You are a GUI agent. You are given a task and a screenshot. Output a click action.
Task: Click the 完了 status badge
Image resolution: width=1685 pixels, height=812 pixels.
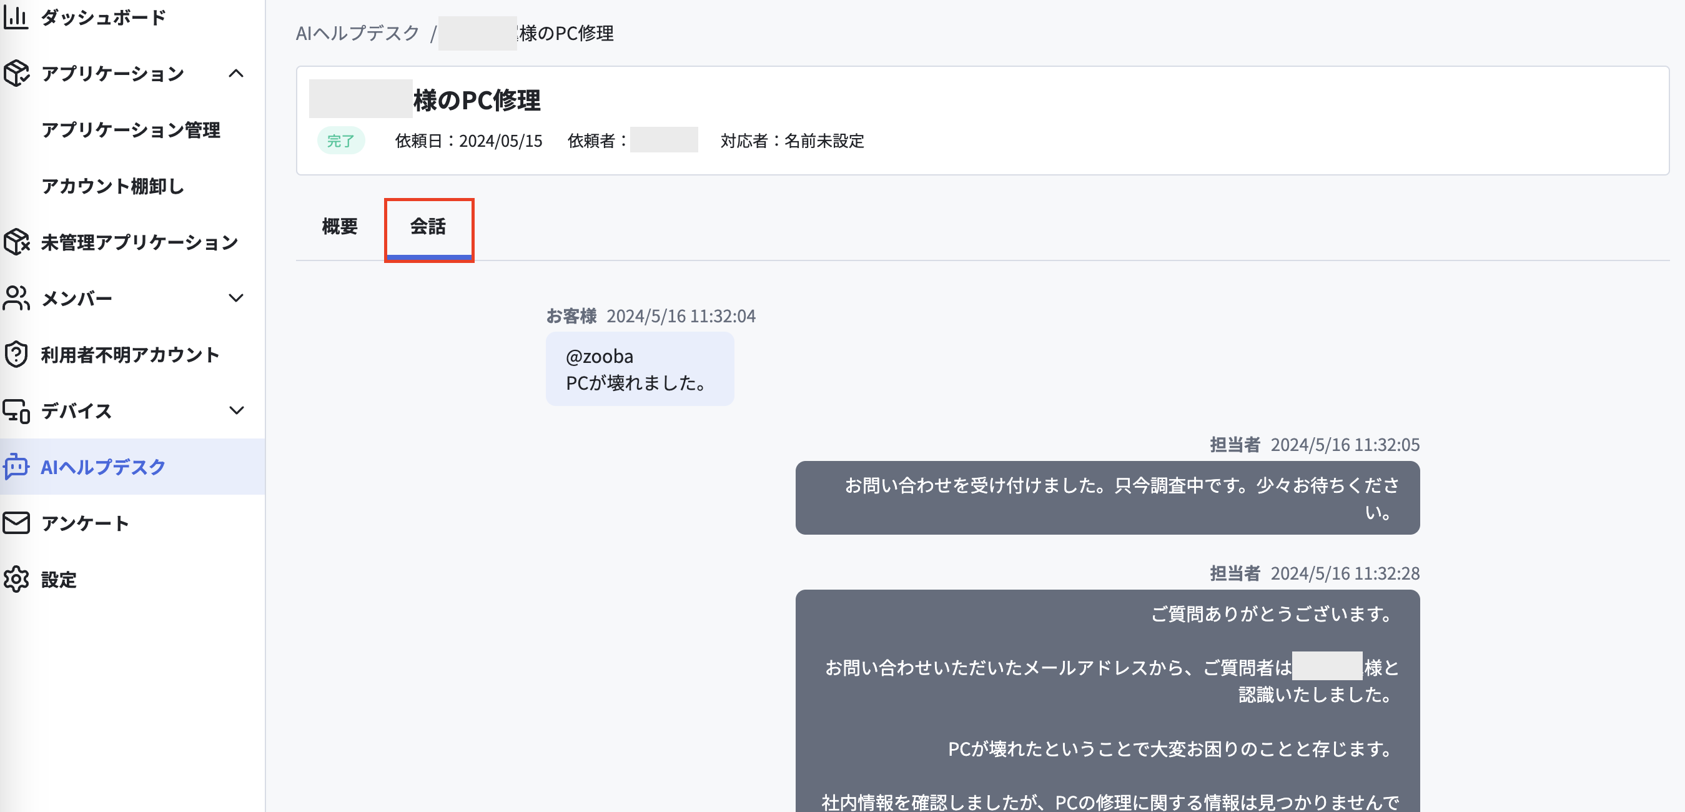click(341, 141)
